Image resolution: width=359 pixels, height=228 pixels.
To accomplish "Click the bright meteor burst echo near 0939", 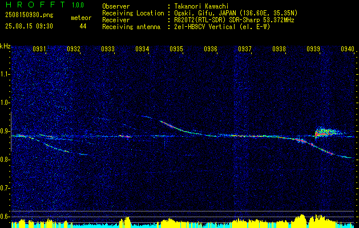I will 328,132.
